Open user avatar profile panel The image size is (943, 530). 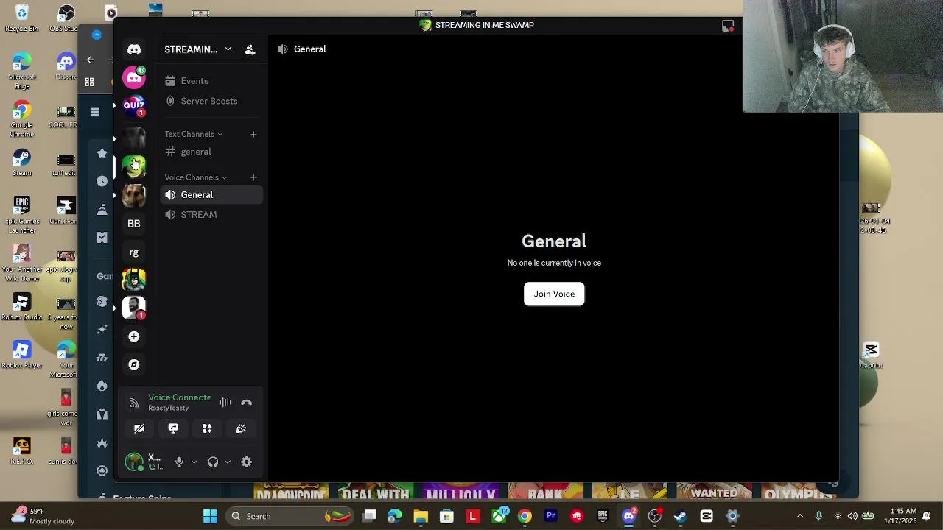[134, 462]
